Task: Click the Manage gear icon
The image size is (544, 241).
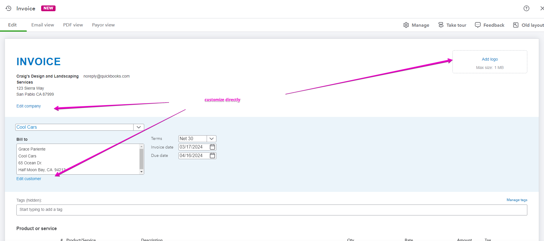Action: point(406,25)
